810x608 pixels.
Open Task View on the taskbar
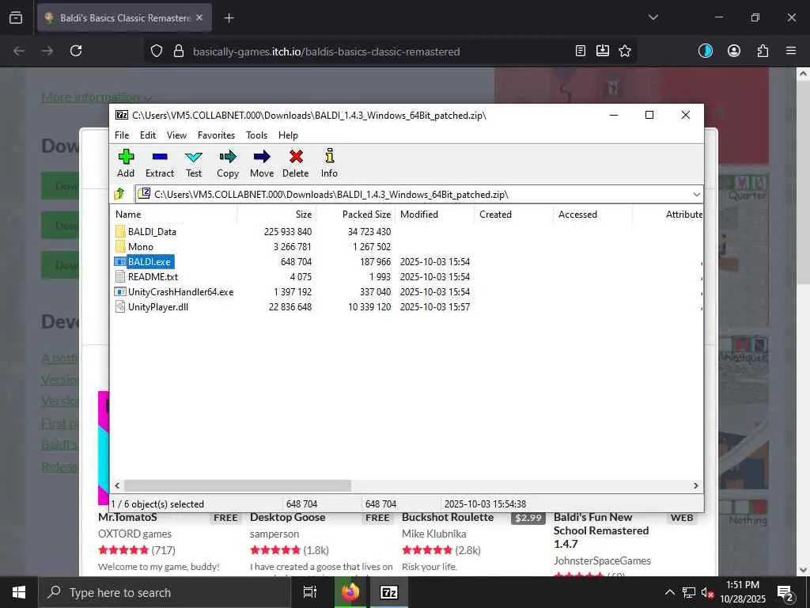point(310,592)
